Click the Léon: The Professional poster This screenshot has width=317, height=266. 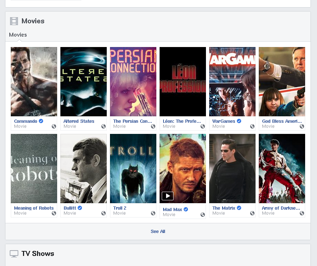pos(183,81)
